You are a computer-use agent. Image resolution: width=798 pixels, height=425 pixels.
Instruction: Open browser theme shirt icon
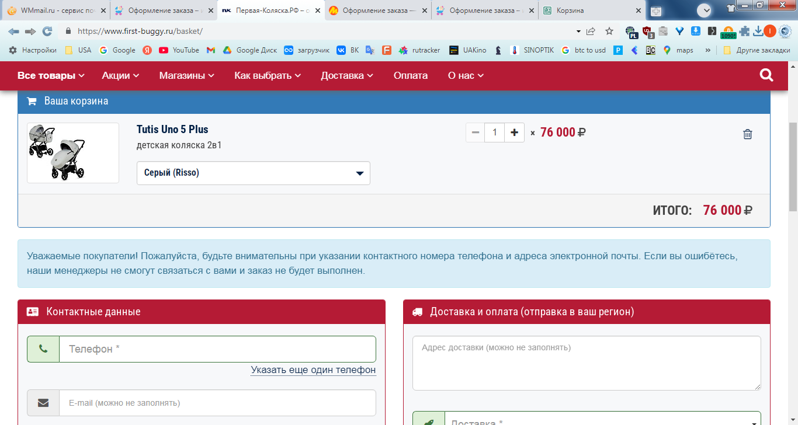tap(730, 7)
